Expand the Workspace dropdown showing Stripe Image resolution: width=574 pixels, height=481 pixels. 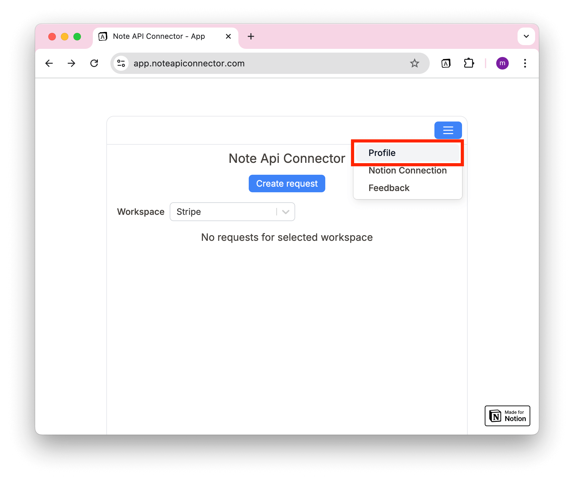pyautogui.click(x=232, y=212)
